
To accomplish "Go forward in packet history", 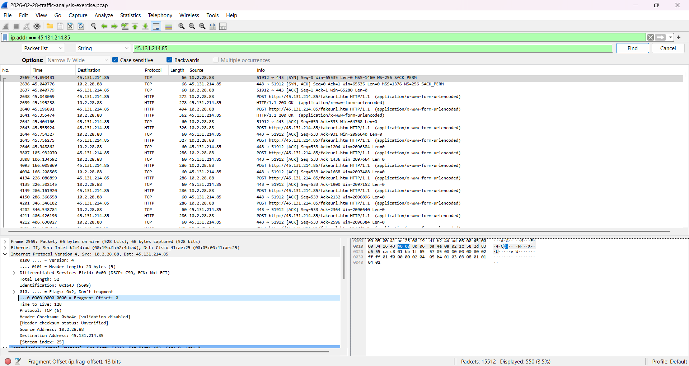I will 114,26.
